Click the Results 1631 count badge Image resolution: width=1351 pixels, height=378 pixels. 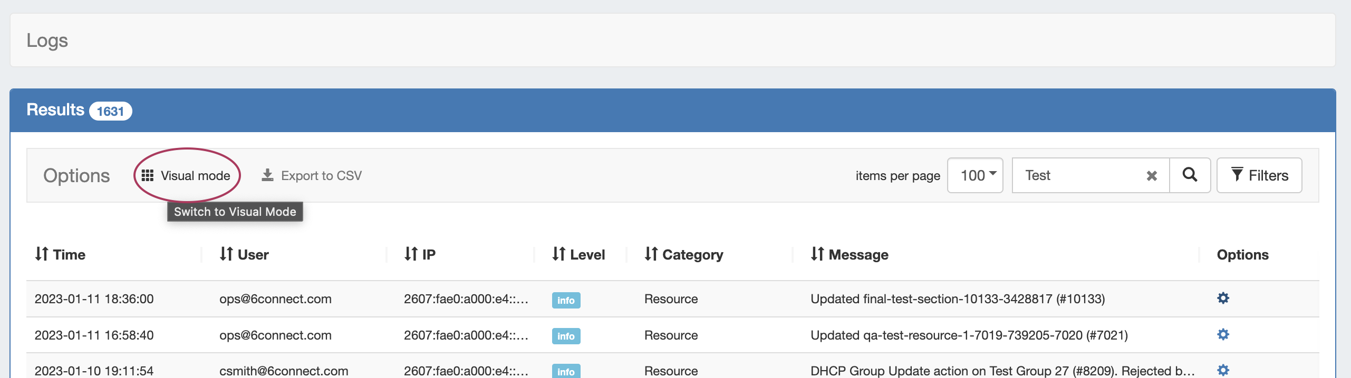110,111
